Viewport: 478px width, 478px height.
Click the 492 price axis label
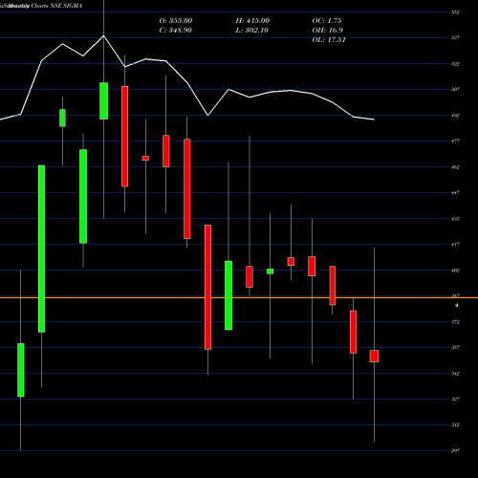[x=455, y=116]
